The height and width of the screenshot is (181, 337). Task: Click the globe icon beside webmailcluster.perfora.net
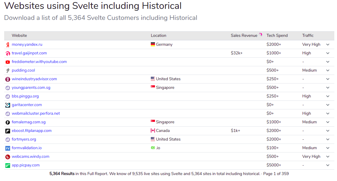click(x=8, y=114)
